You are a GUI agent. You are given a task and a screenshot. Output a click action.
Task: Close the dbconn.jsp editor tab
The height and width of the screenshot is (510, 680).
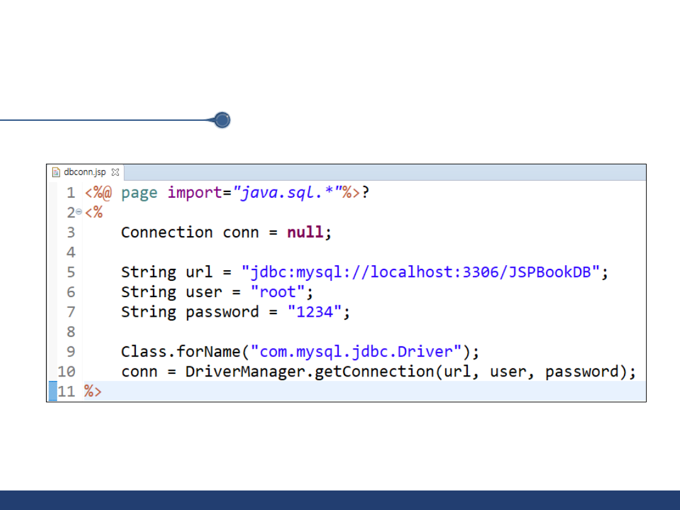[115, 173]
